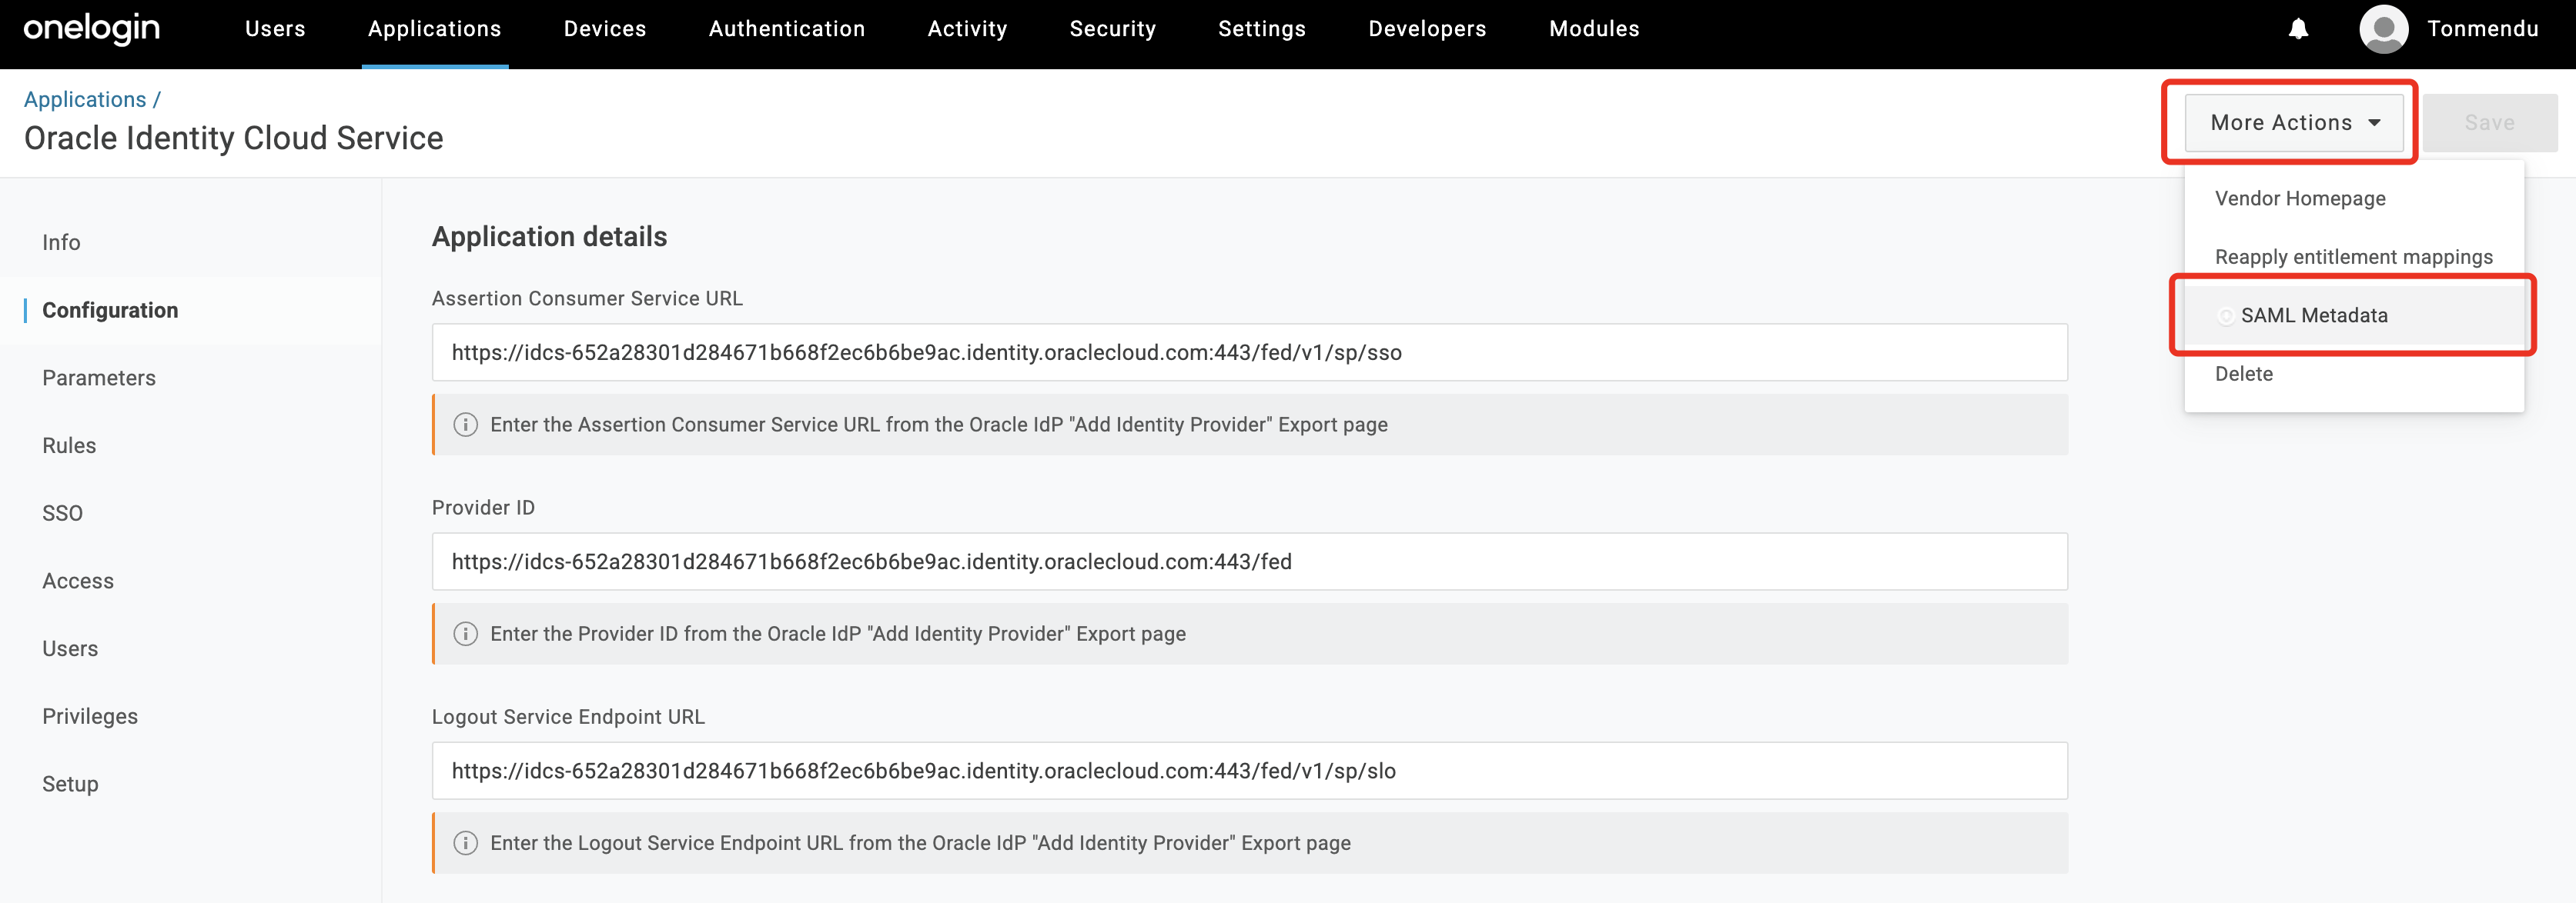
Task: Open the Developers navigation menu
Action: (x=1426, y=29)
